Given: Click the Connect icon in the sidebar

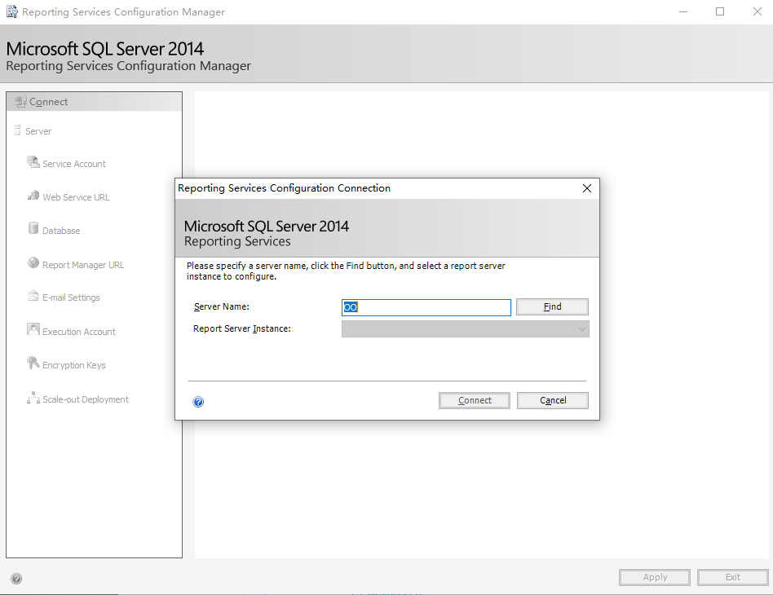Looking at the screenshot, I should [20, 102].
